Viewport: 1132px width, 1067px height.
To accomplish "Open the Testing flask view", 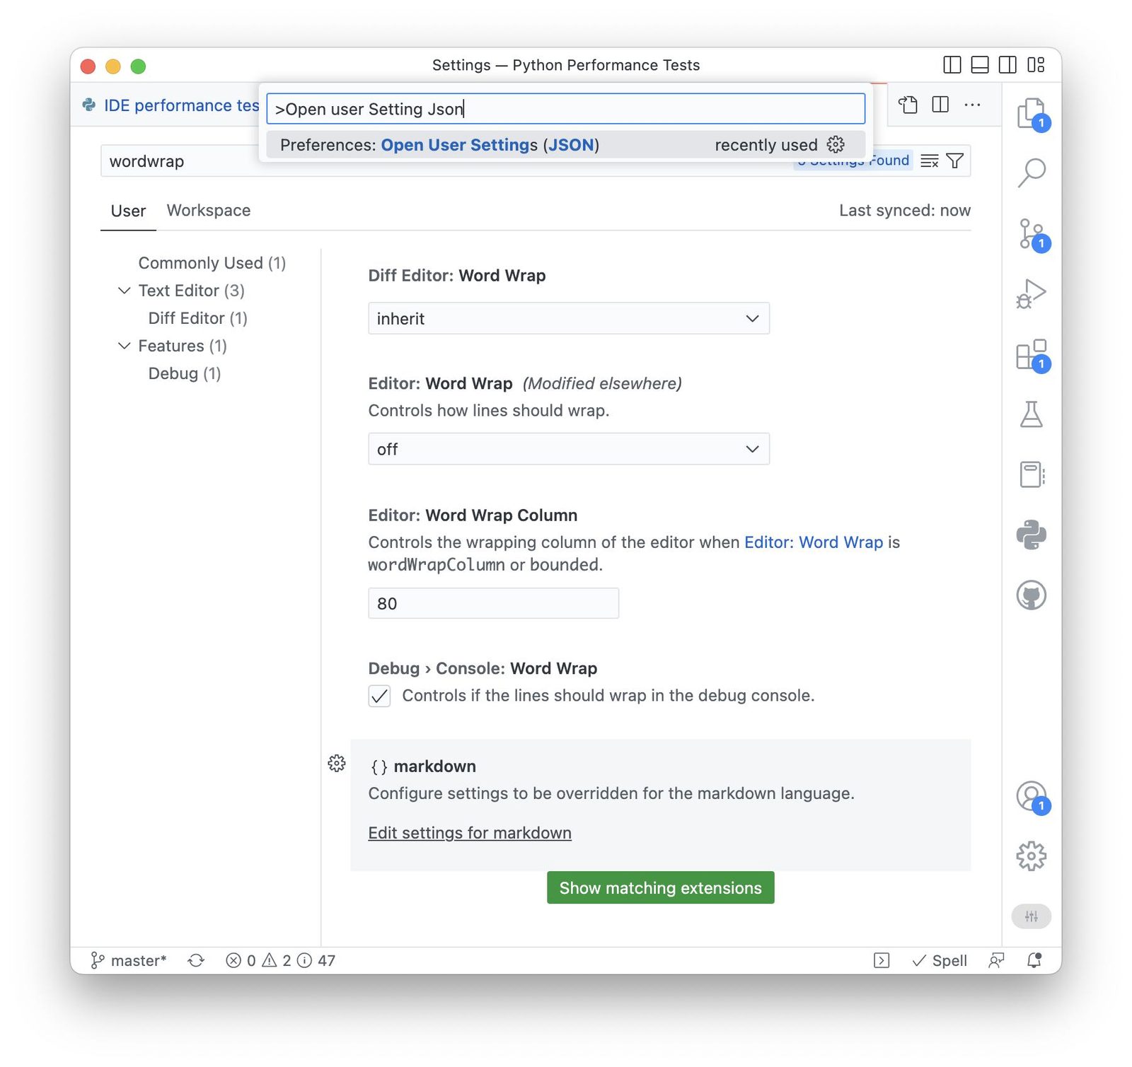I will click(x=1031, y=414).
